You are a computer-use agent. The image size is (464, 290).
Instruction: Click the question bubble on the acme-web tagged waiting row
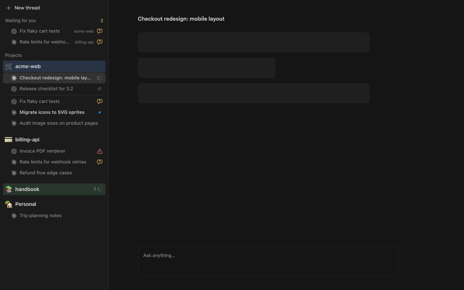(x=100, y=31)
